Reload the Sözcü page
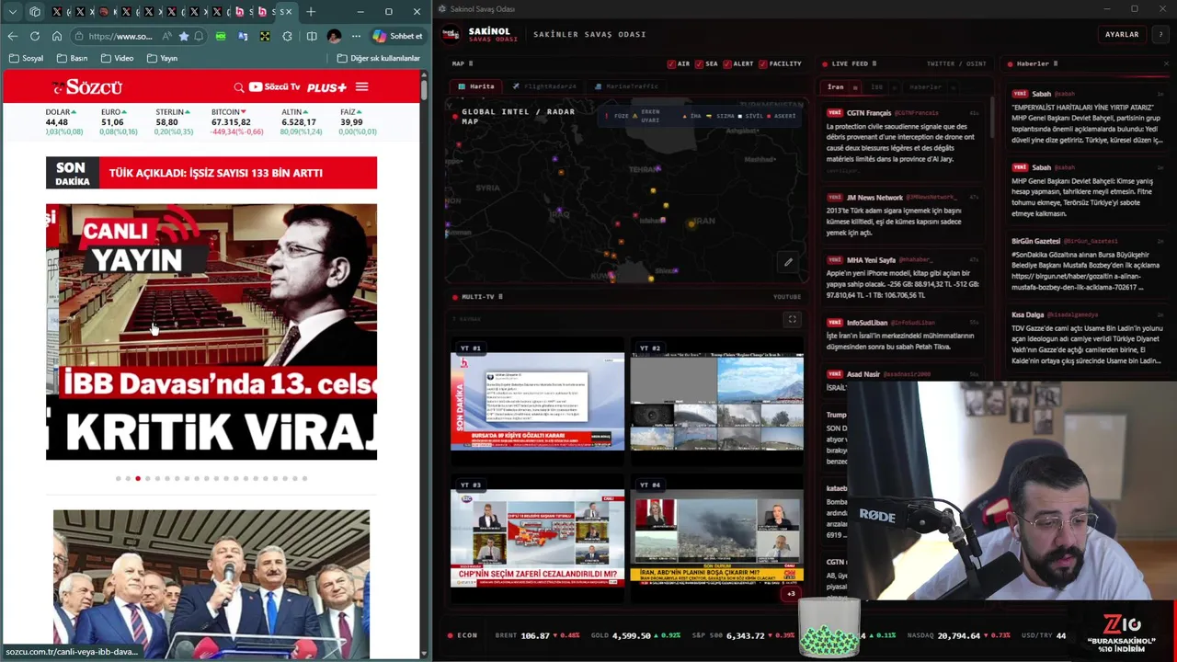1177x662 pixels. (x=35, y=36)
